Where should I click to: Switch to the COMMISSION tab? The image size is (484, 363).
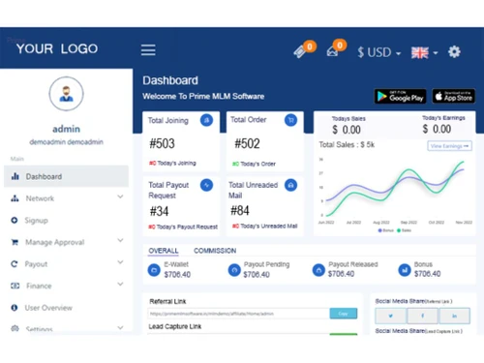(x=215, y=251)
